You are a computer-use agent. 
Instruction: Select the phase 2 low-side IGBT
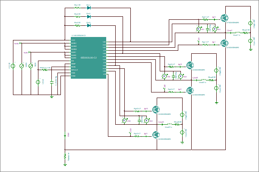[190, 90]
